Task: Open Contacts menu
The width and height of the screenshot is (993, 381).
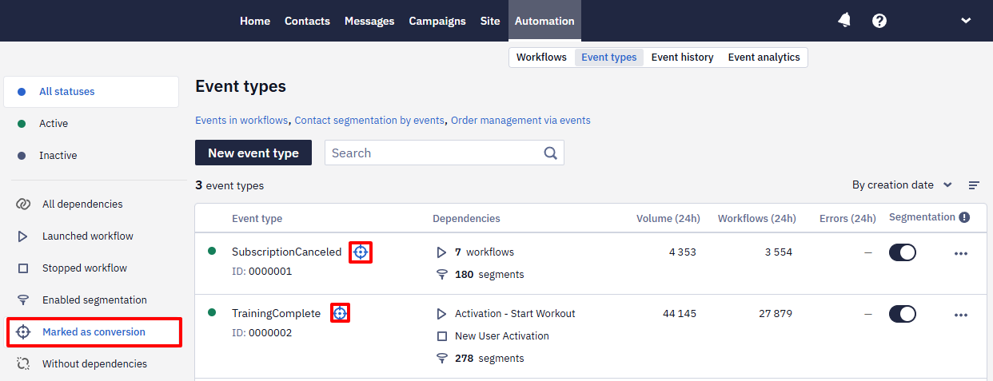Action: (x=307, y=21)
